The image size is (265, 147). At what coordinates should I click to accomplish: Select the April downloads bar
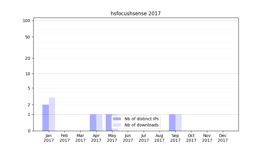tap(100, 122)
